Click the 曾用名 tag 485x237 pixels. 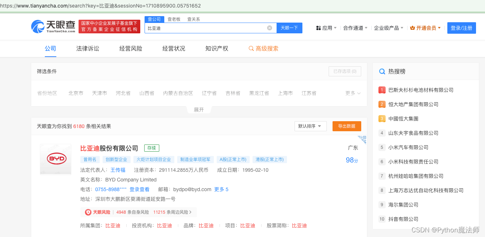click(x=90, y=160)
